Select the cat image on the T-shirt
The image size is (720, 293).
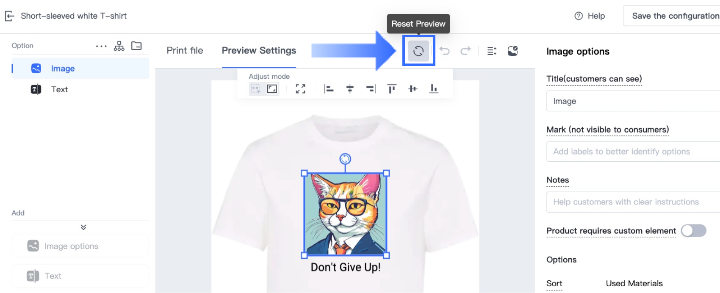(345, 214)
